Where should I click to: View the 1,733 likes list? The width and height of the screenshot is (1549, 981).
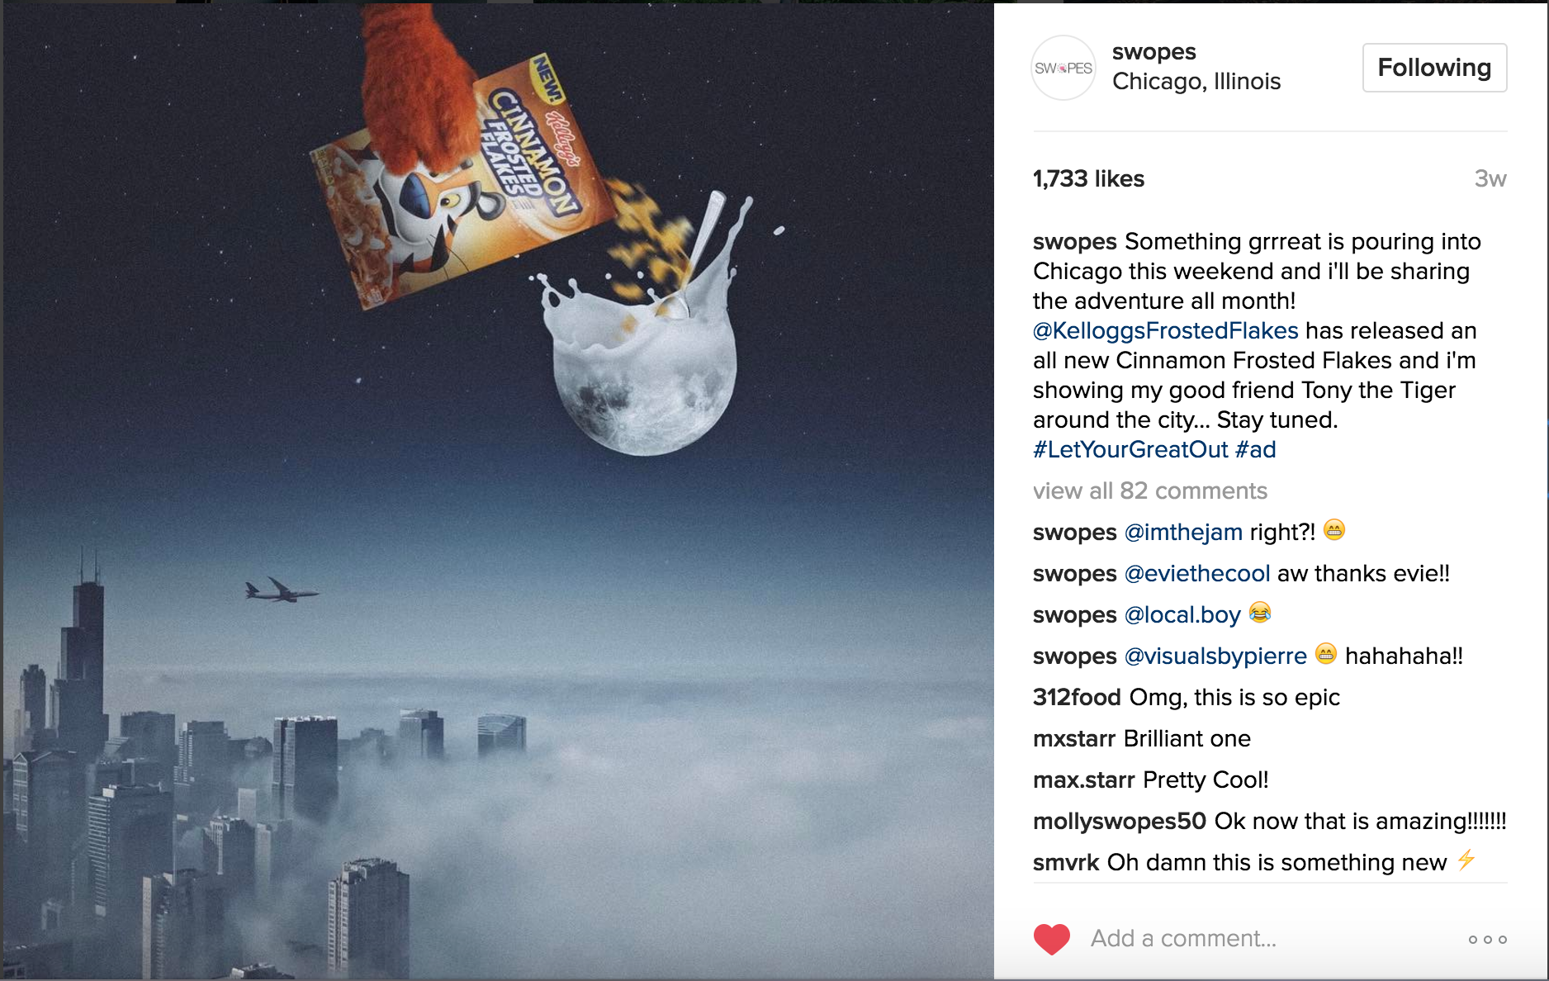[x=1088, y=178]
